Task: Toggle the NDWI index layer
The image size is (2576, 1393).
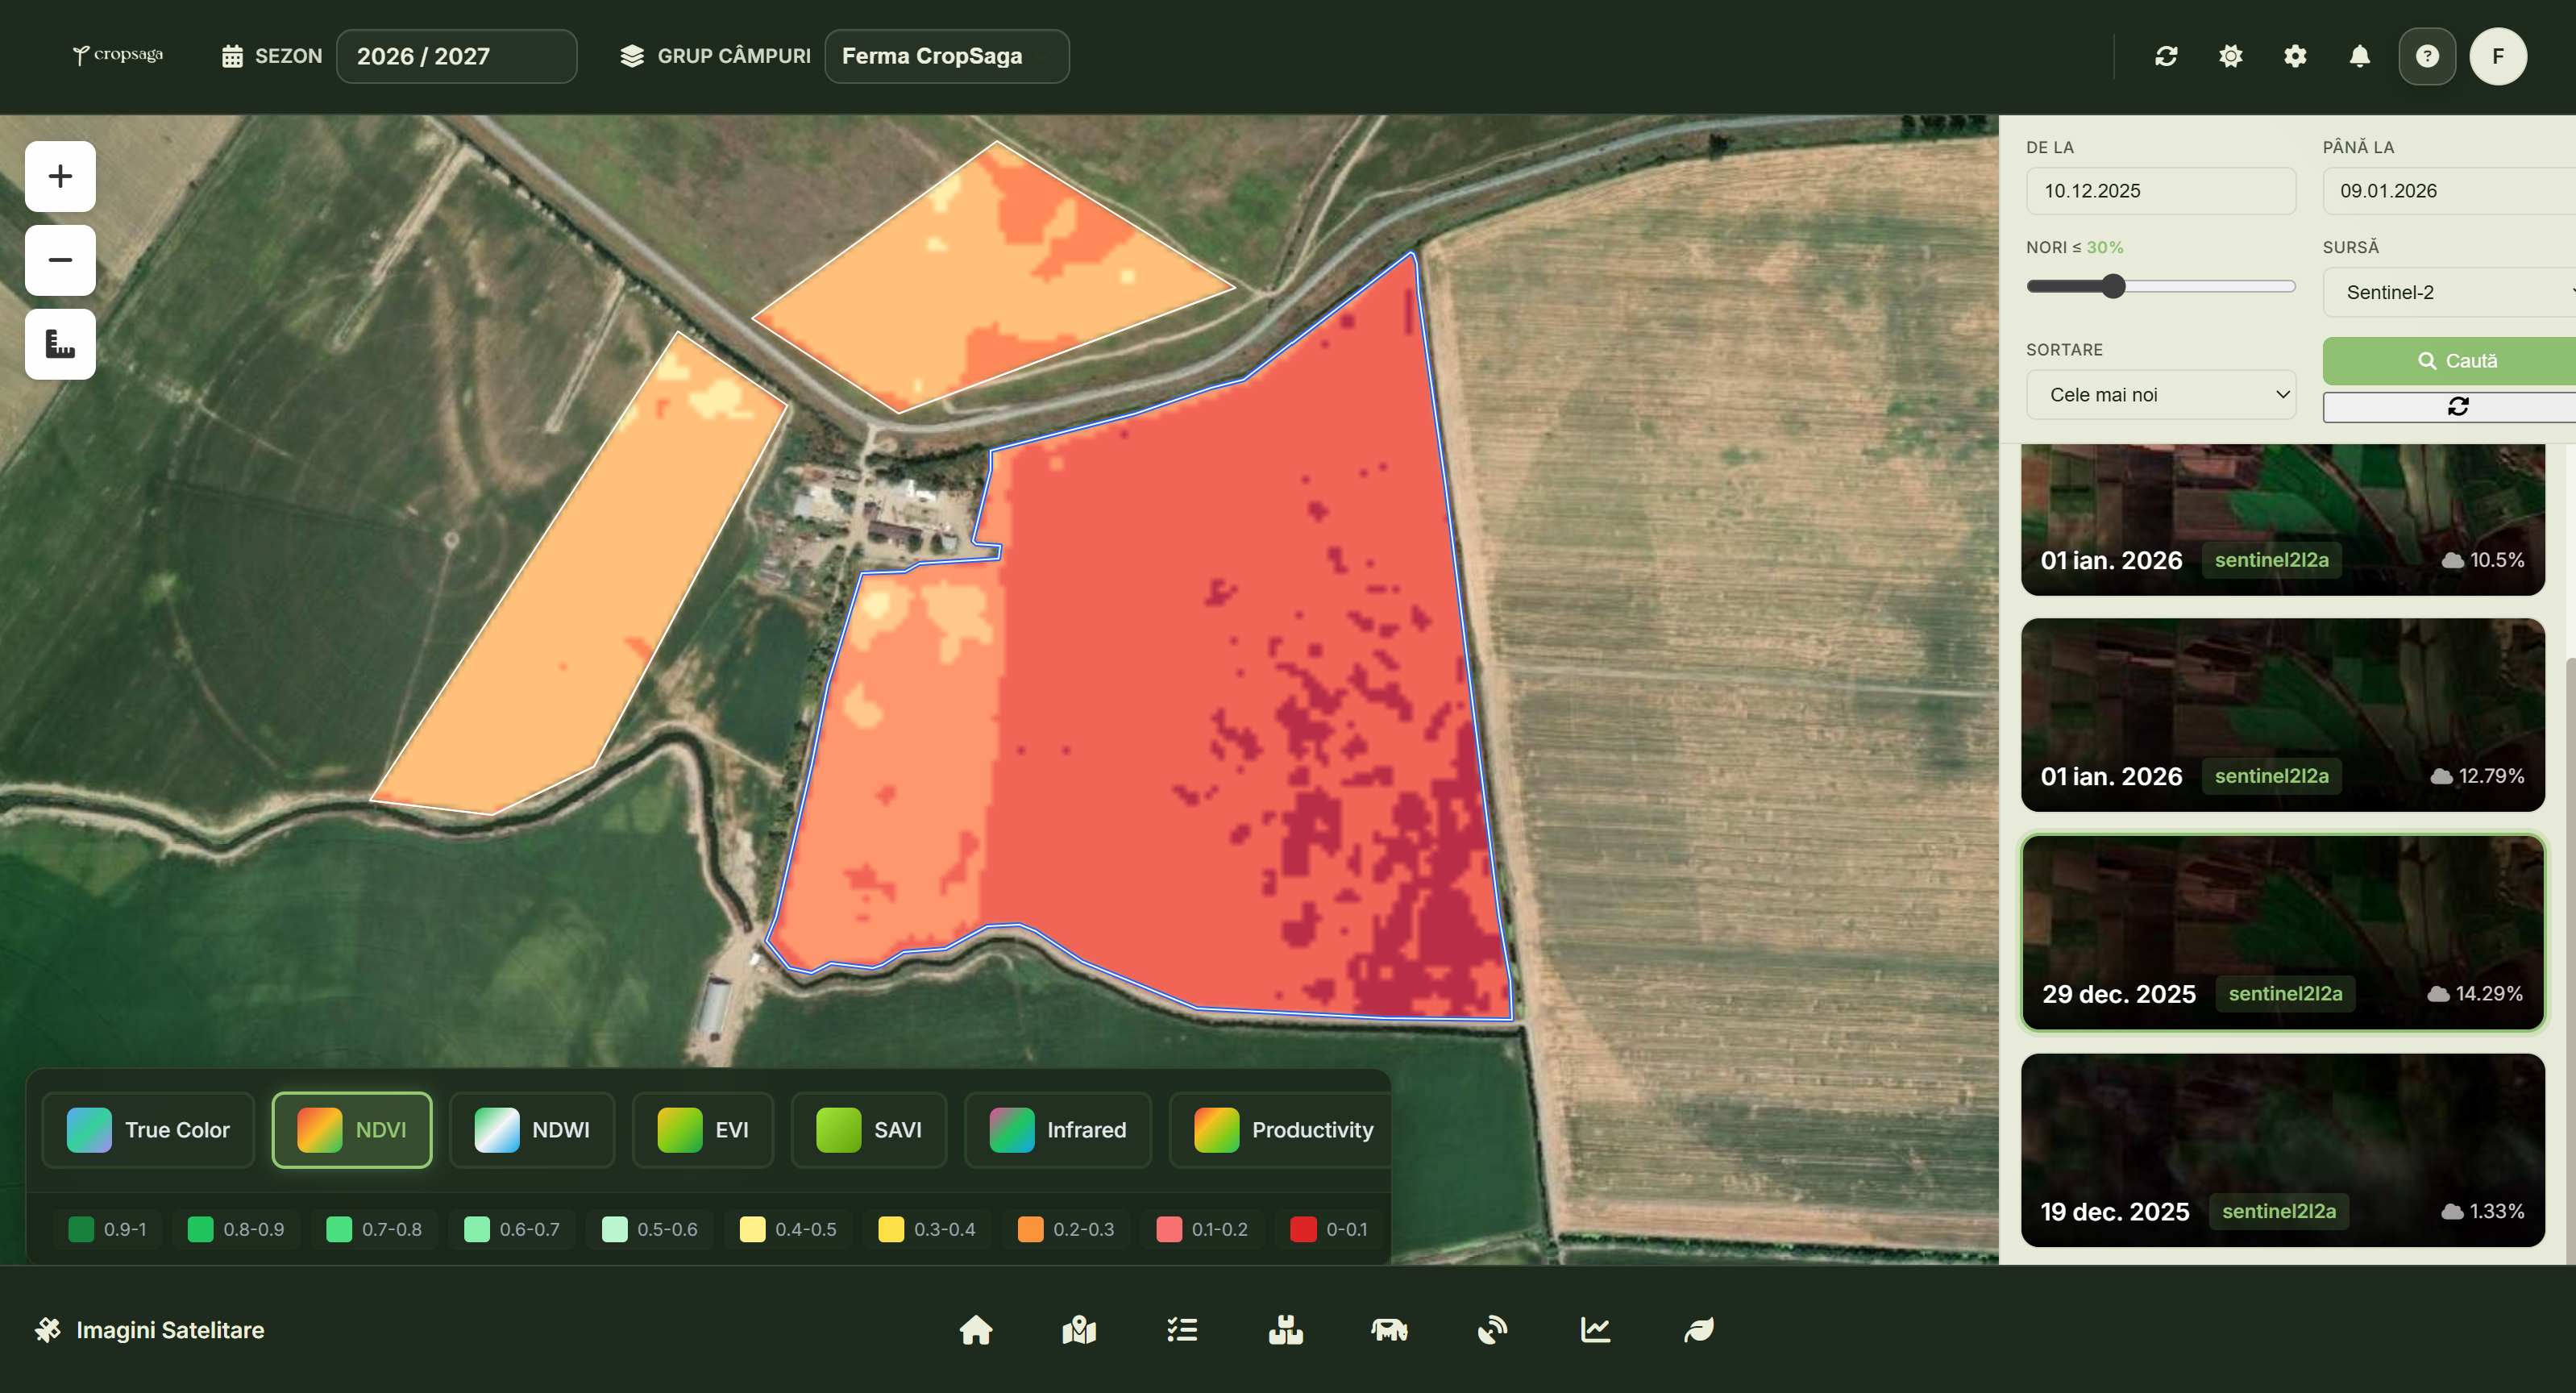Action: pyautogui.click(x=532, y=1130)
